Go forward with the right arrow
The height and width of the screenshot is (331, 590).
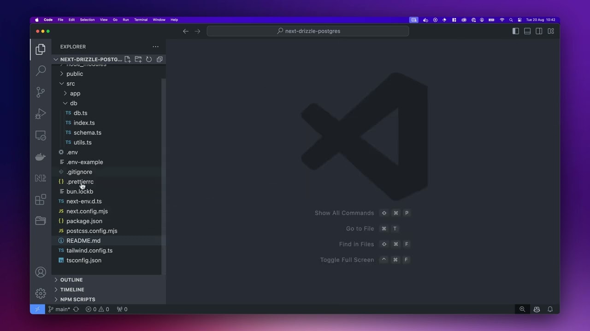pyautogui.click(x=198, y=31)
